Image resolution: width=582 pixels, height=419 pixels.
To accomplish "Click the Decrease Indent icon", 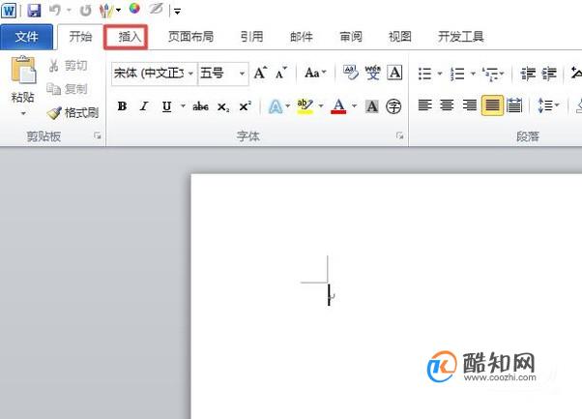I will click(x=527, y=74).
